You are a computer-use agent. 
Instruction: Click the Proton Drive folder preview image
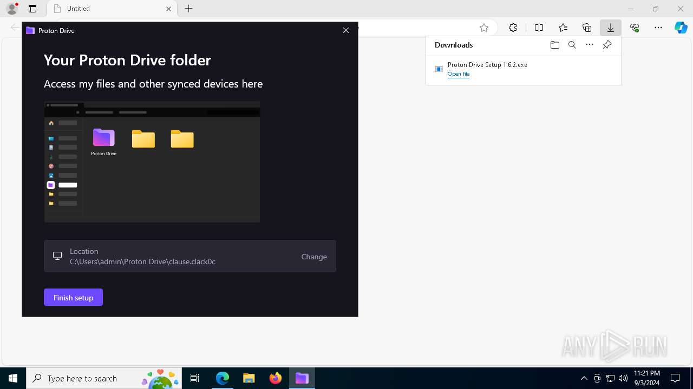[152, 162]
